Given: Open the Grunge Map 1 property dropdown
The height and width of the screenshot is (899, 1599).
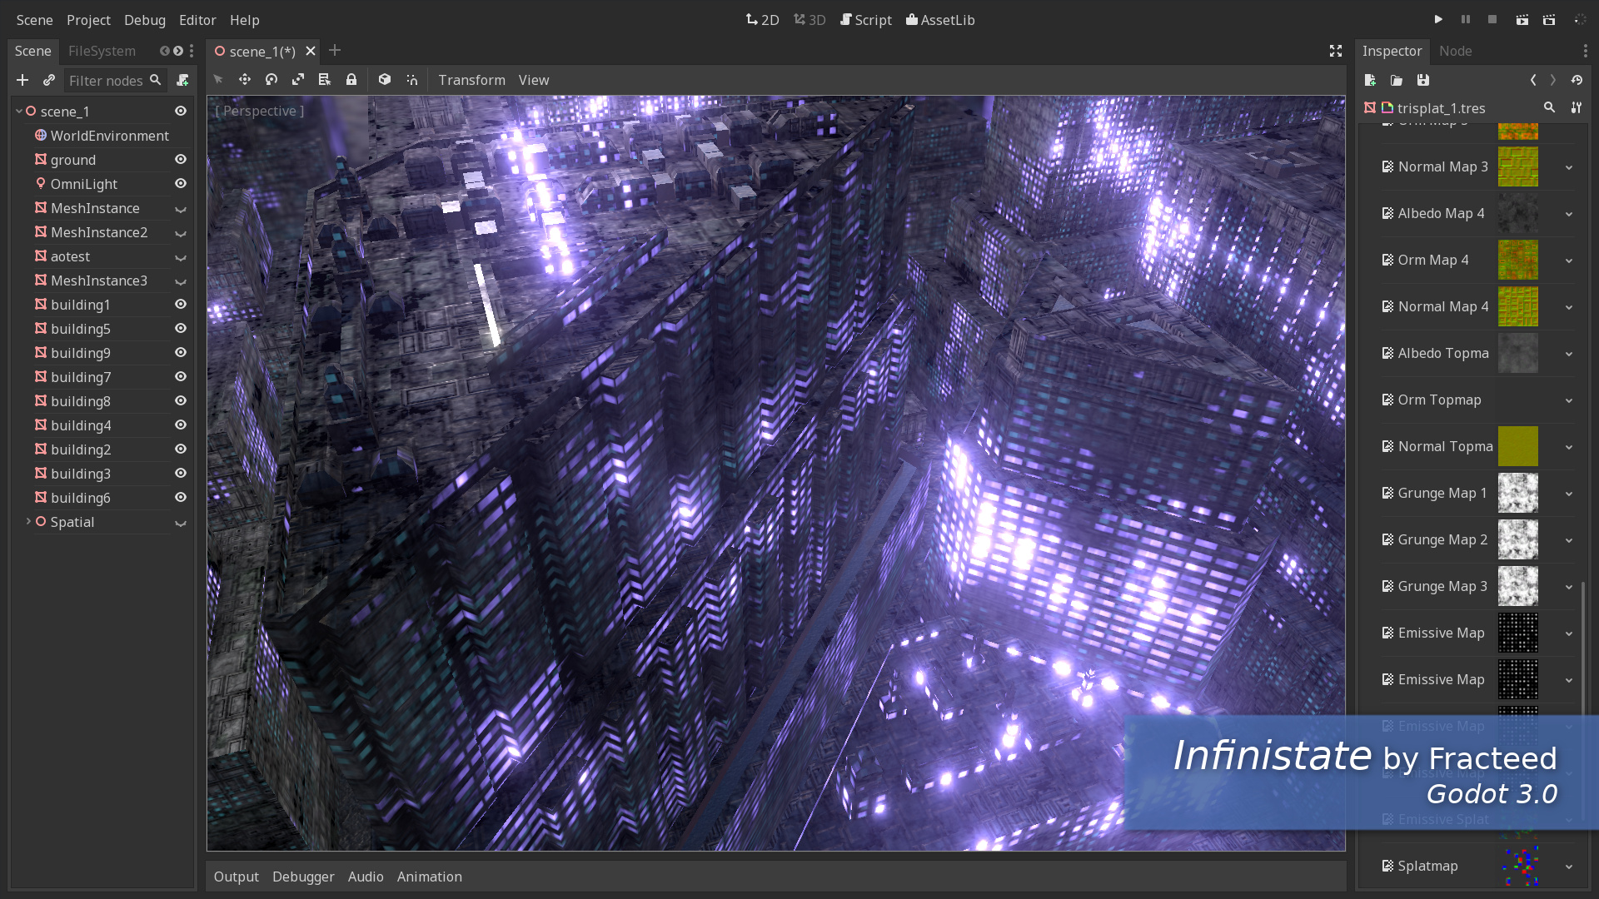Looking at the screenshot, I should coord(1569,493).
